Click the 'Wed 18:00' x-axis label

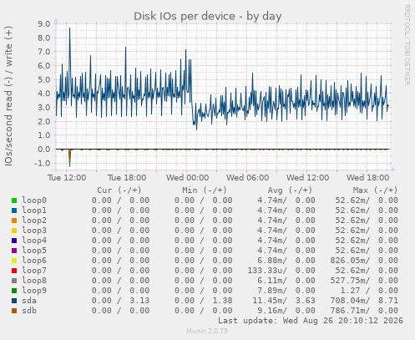(x=367, y=178)
